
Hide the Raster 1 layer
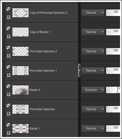[x=8, y=133]
